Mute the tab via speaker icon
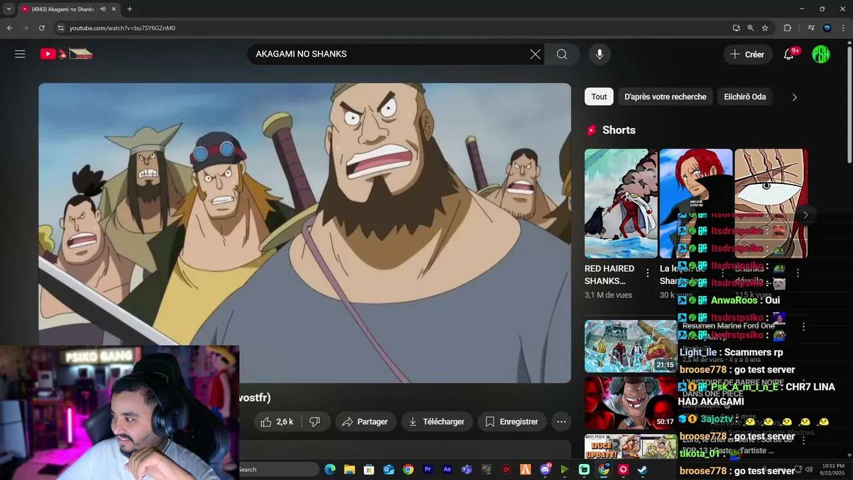This screenshot has width=853, height=480. [x=103, y=9]
